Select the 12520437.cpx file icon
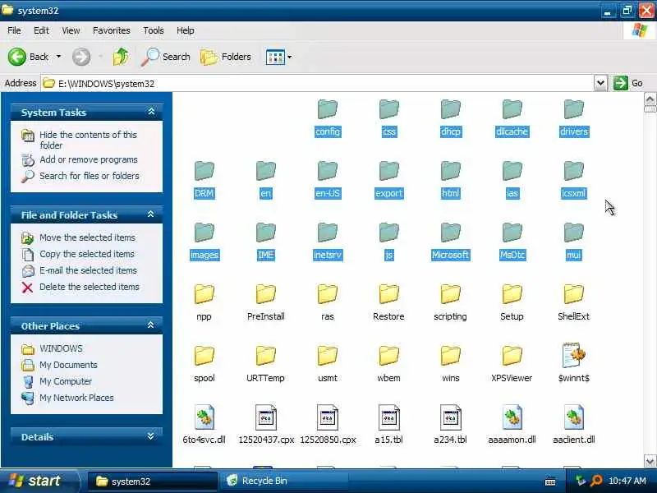 [x=265, y=417]
